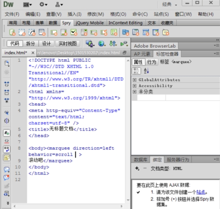This screenshot has width=220, height=209.
Task: Click the Preview in Browser globe icon
Action: point(102,44)
